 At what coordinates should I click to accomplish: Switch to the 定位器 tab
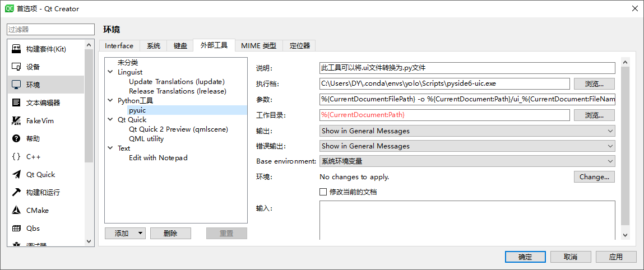pos(299,46)
